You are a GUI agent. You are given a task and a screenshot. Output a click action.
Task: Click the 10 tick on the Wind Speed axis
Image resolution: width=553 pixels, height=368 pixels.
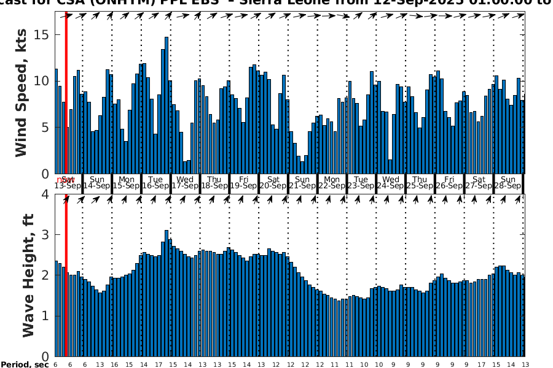click(x=41, y=80)
